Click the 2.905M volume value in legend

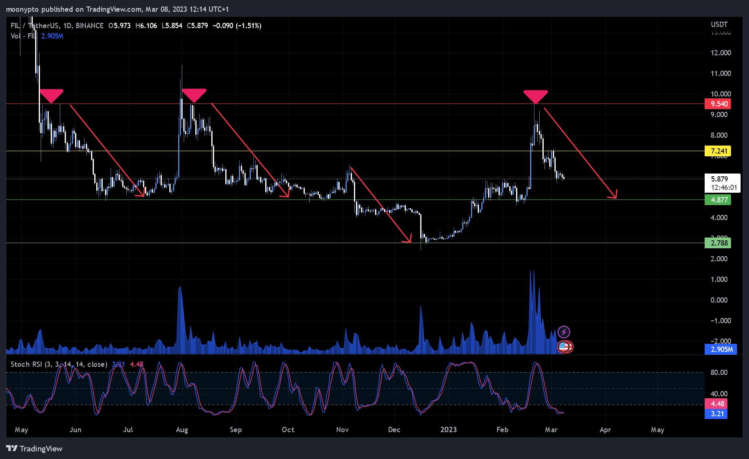[52, 36]
